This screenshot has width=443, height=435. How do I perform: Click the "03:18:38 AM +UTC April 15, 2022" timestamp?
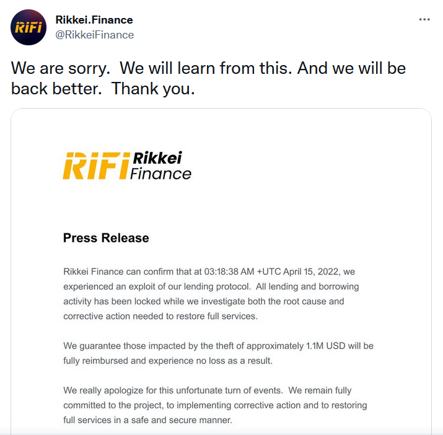point(271,272)
